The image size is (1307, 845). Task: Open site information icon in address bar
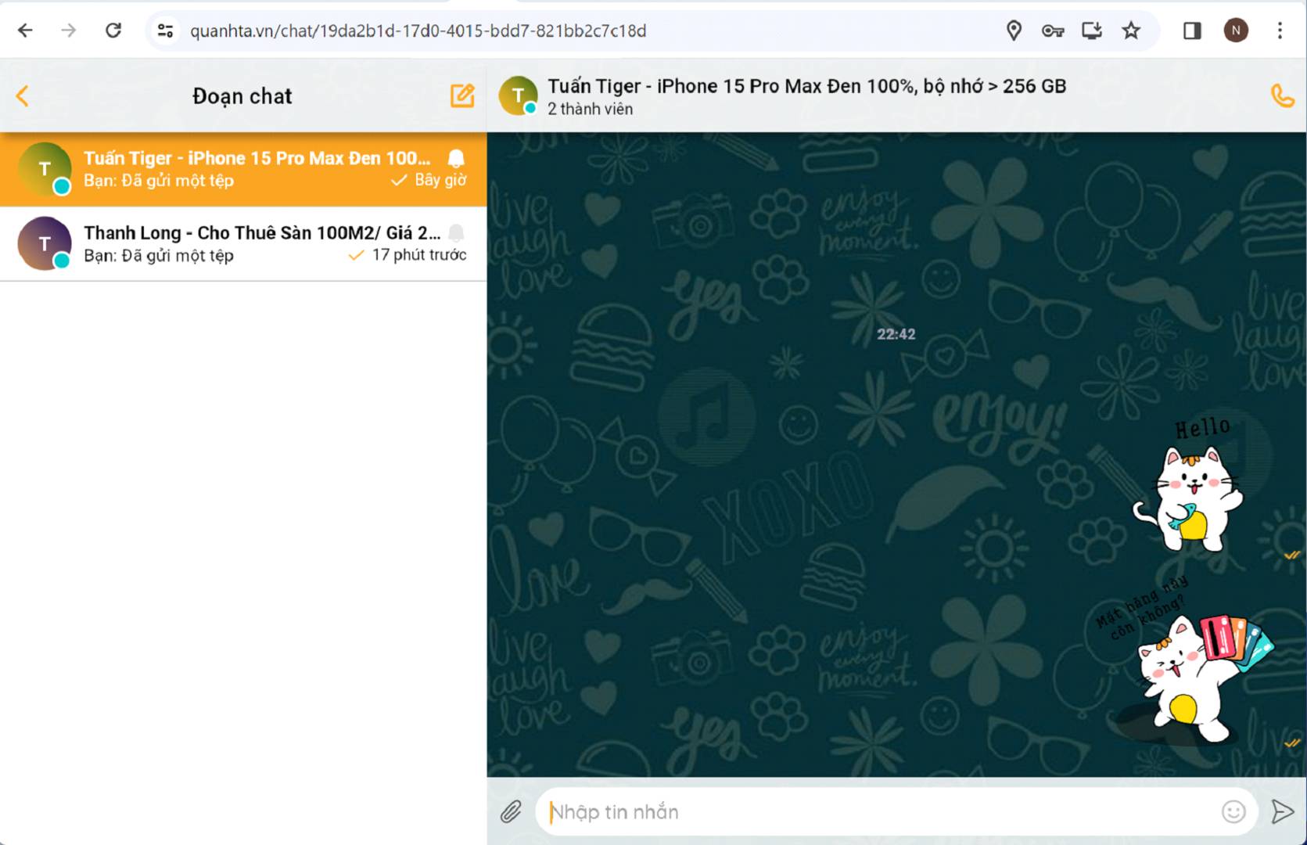165,31
